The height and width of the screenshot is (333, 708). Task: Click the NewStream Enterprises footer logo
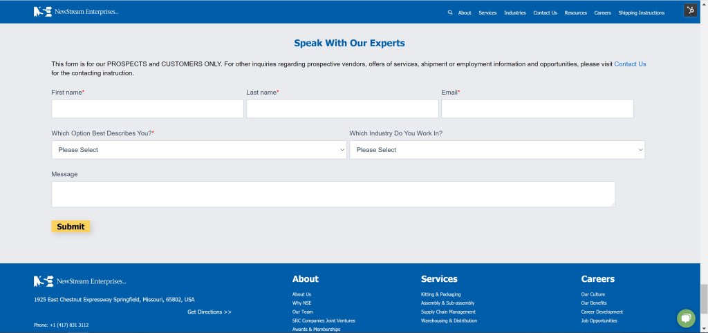(x=80, y=281)
